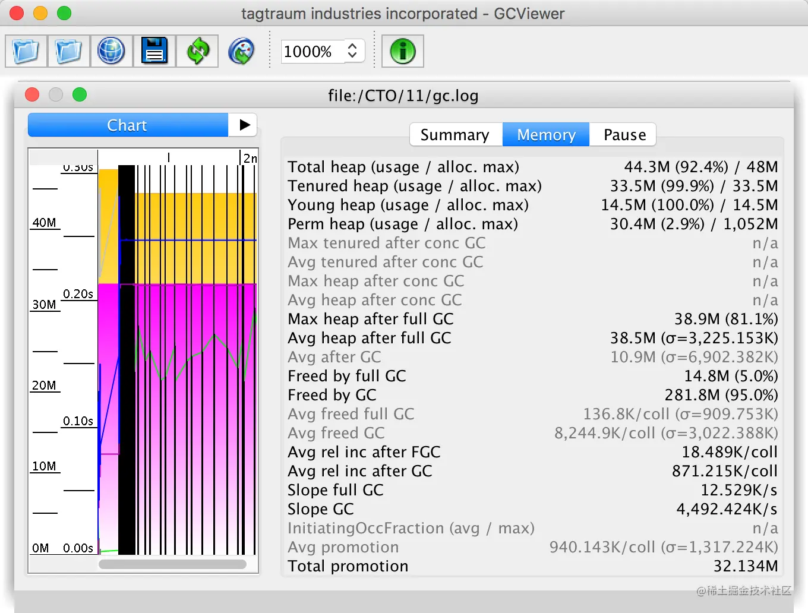The image size is (808, 613).
Task: Click the "InitiatingOccFraction (avg / max)" label
Action: point(411,528)
